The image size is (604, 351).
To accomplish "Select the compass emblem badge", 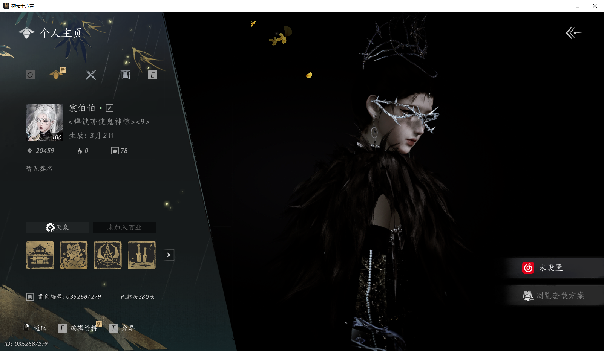I will (x=108, y=255).
